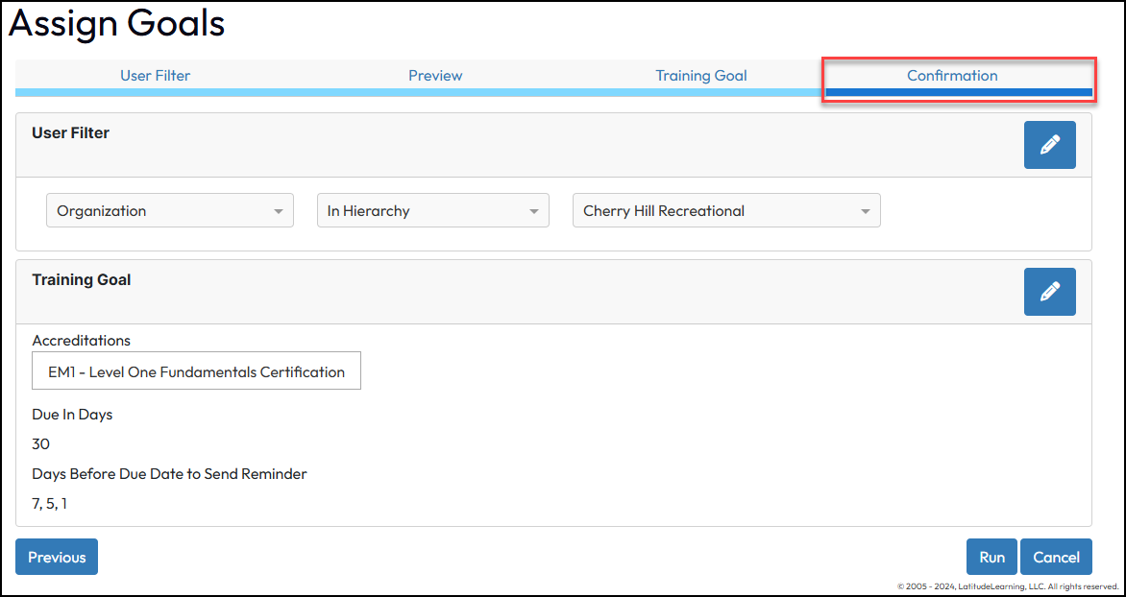The image size is (1126, 597).
Task: Select the EM1 Level One Fundamentals Certification box
Action: (196, 371)
